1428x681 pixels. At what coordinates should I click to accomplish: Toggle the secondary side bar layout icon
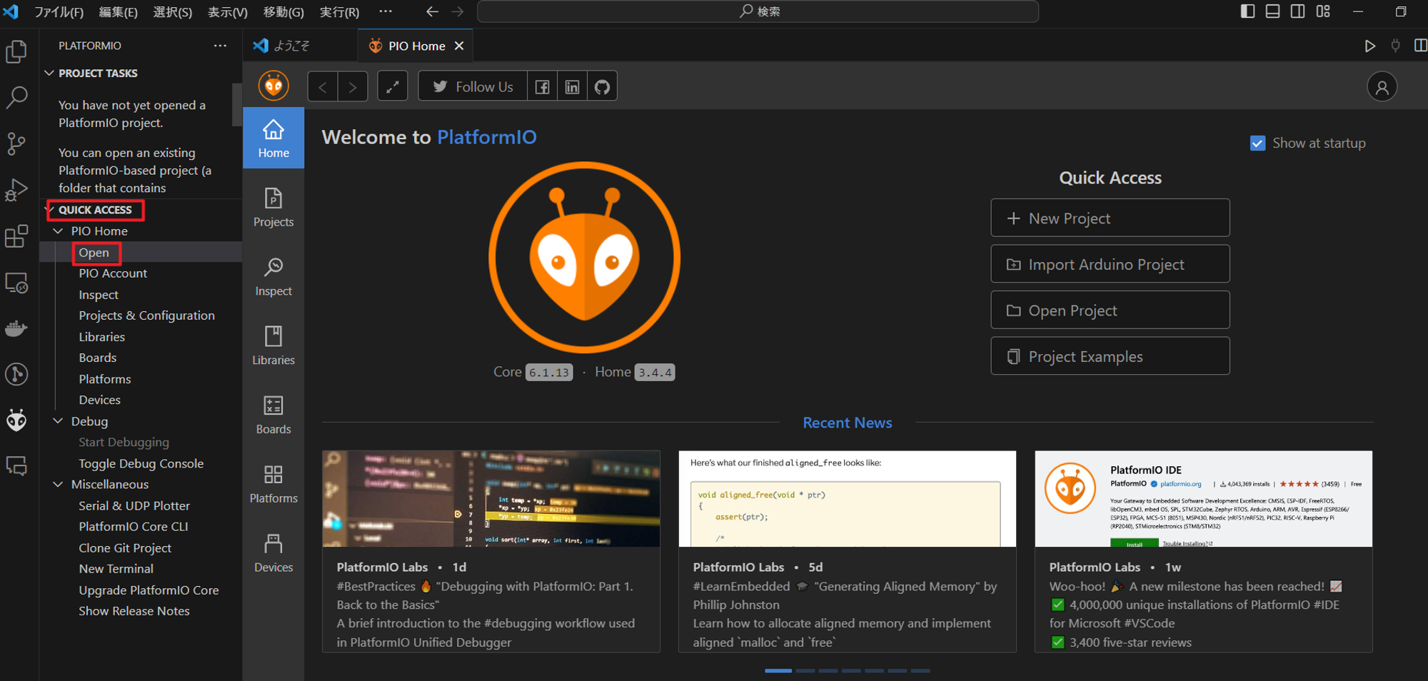[1298, 11]
